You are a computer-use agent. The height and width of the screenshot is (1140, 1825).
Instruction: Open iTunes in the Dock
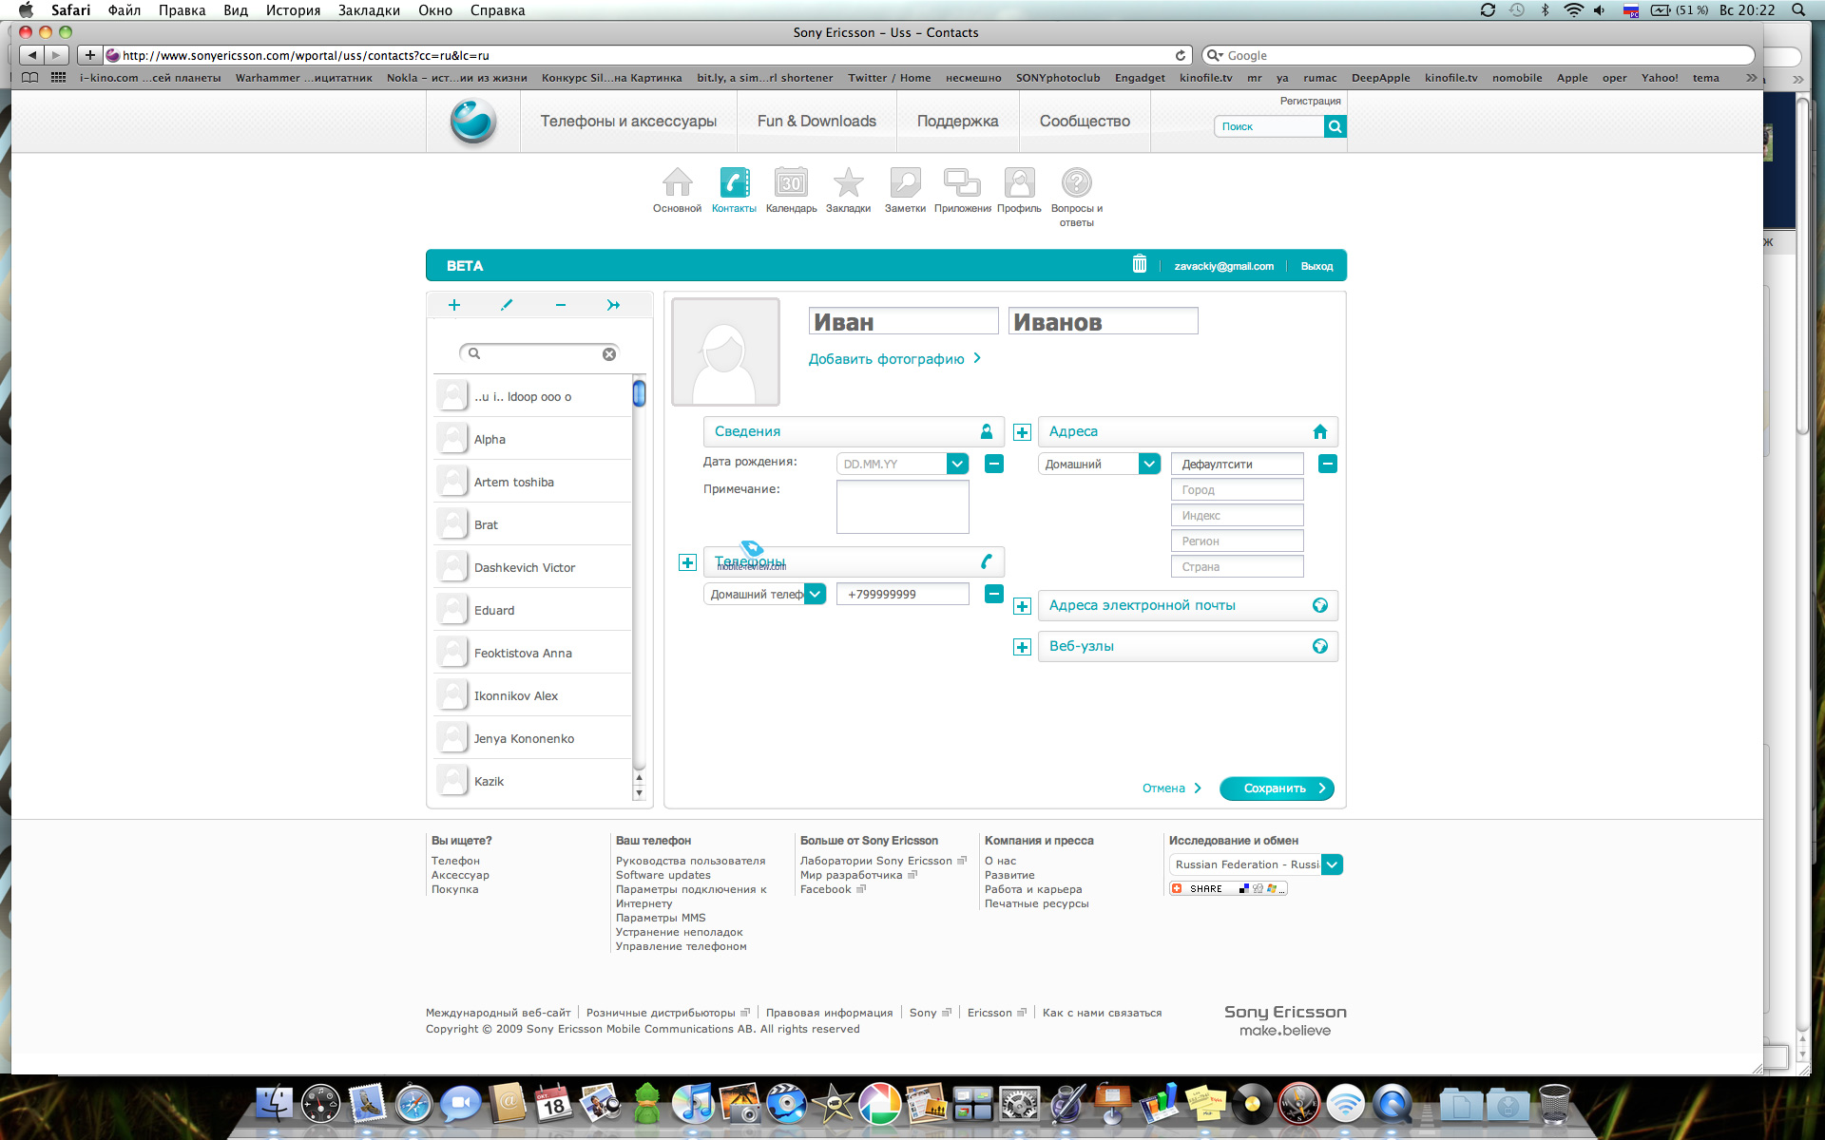(x=693, y=1104)
